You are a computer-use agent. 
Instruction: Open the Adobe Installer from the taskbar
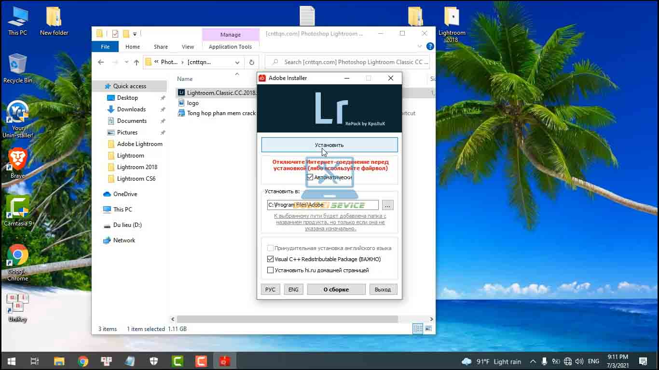pos(224,360)
